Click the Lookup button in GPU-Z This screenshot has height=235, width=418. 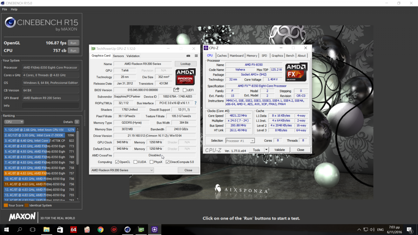pyautogui.click(x=185, y=64)
